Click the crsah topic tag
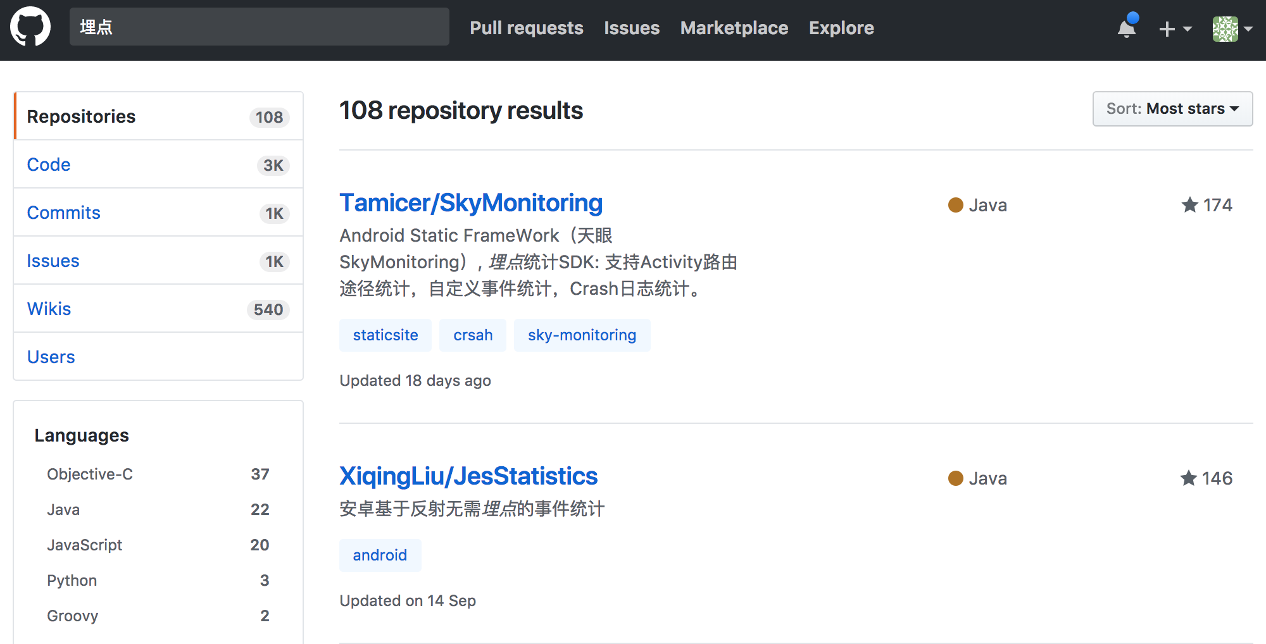 tap(473, 335)
